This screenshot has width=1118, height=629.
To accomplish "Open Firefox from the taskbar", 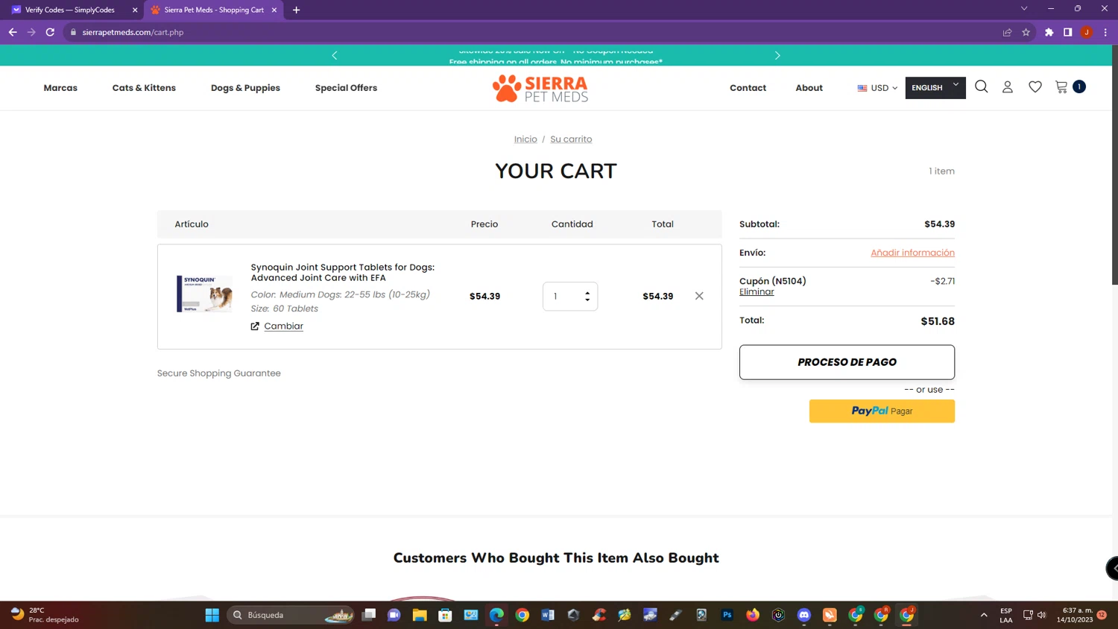I will pos(753,615).
